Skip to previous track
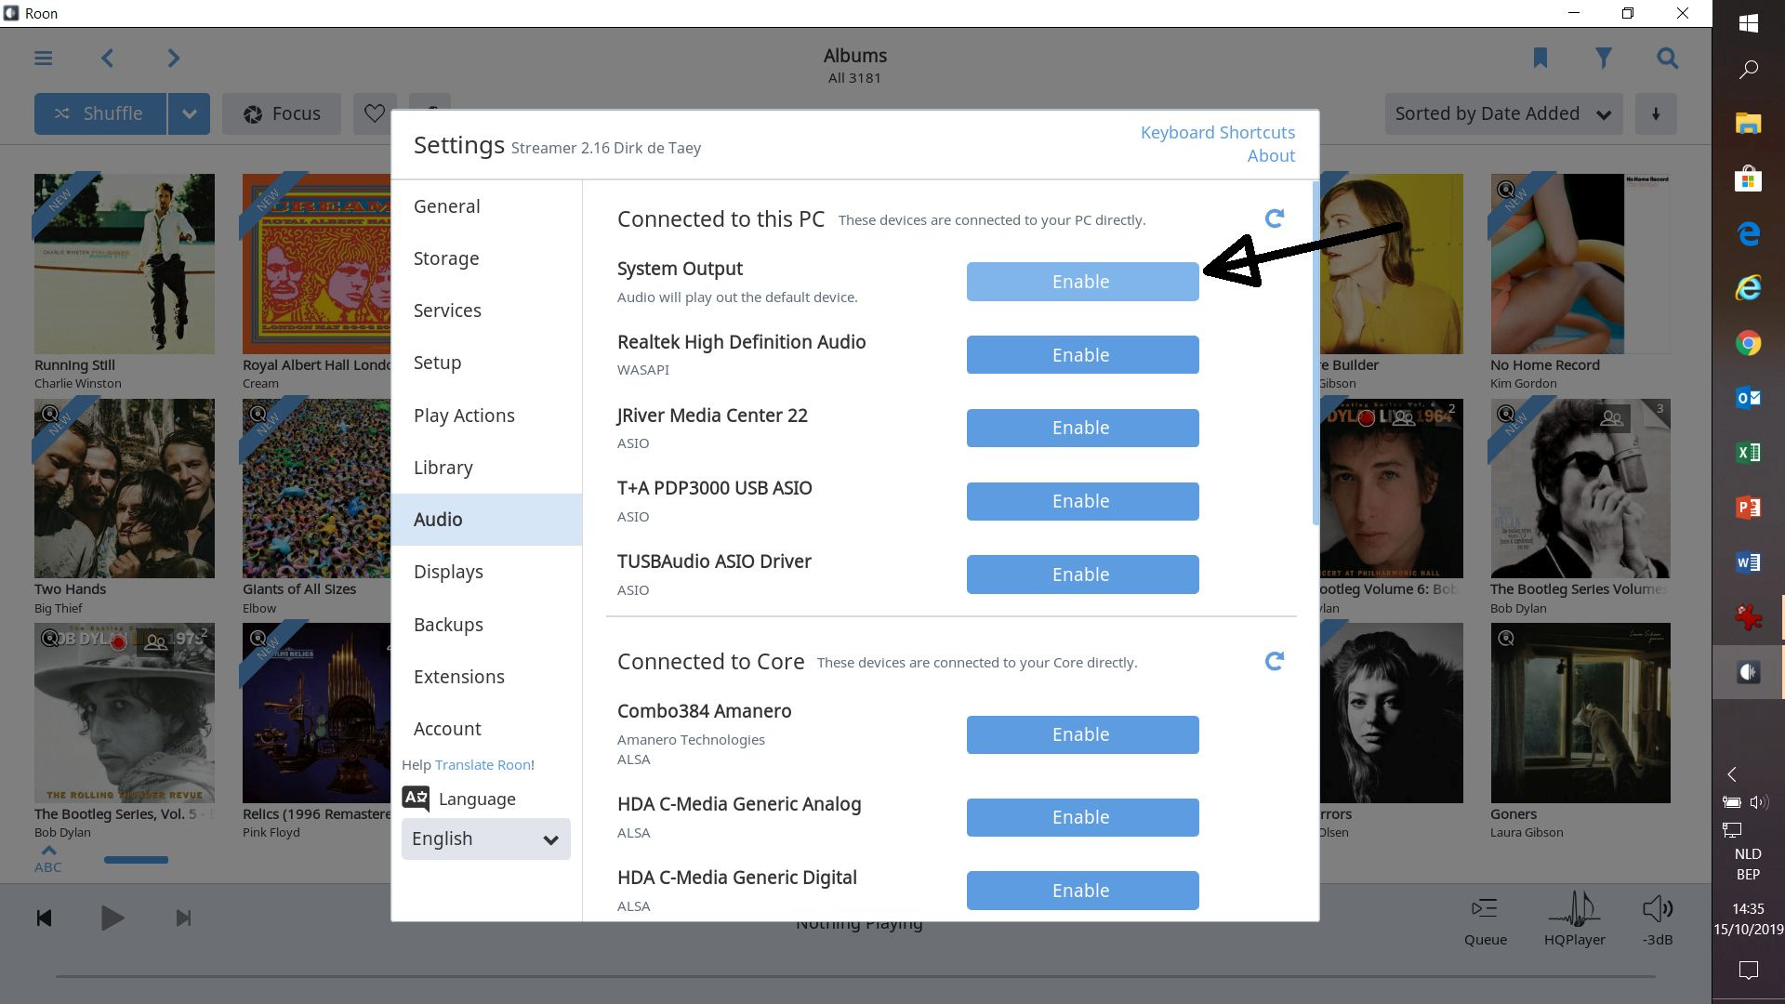Image resolution: width=1785 pixels, height=1004 pixels. pyautogui.click(x=44, y=918)
